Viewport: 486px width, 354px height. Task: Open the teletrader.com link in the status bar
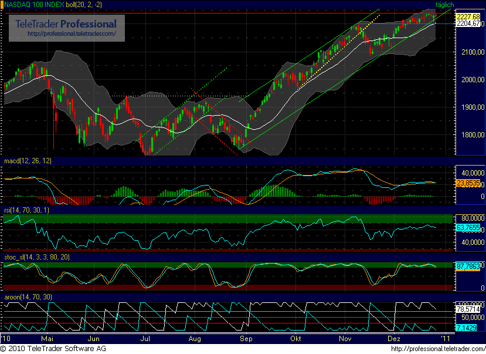[x=439, y=348]
